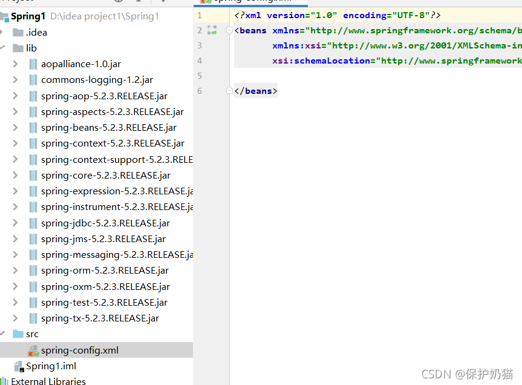Screen dimensions: 522x385
Task: Click the spring-expression jar archive icon
Action: tap(33, 191)
